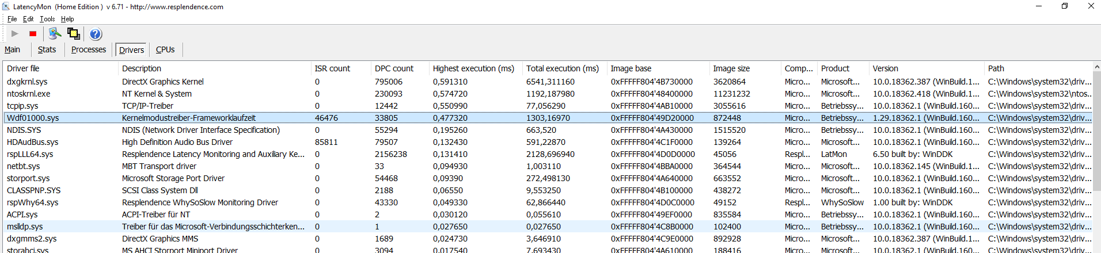Open the Tools menu
The width and height of the screenshot is (1101, 253).
[47, 19]
